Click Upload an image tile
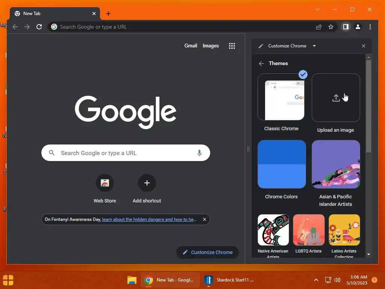Screen dimensions: 385x289 (x=336, y=97)
